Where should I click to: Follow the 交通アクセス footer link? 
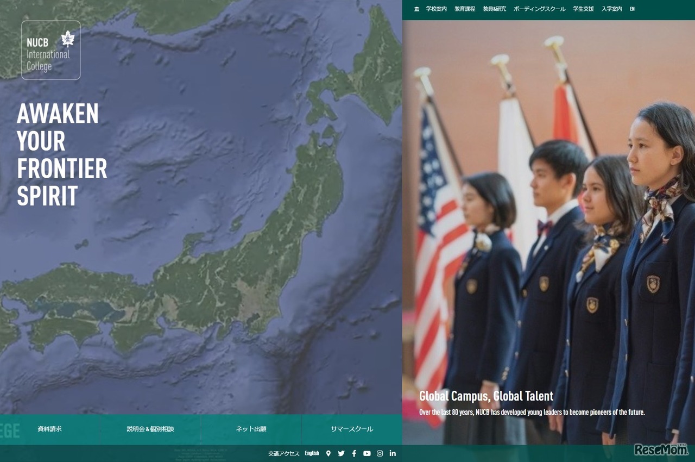click(x=283, y=453)
